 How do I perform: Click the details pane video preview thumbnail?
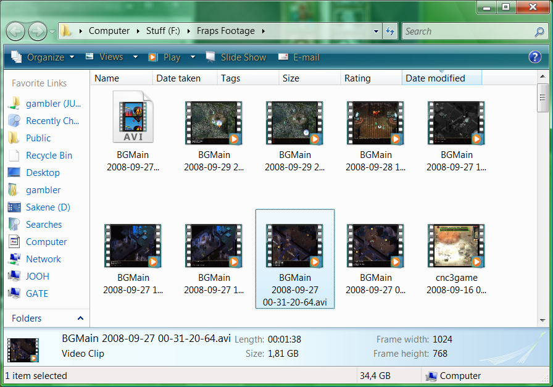[x=23, y=351]
